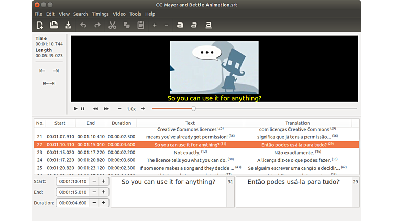The height and width of the screenshot is (221, 394).
Task: Decrease the End time with minus stepper
Action: (x=94, y=192)
